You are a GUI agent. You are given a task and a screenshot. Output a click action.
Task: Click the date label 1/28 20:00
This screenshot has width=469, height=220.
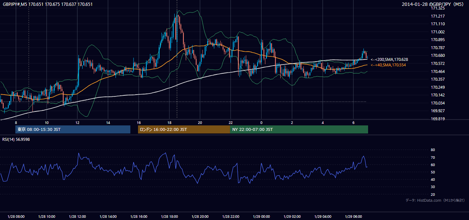[200, 217]
